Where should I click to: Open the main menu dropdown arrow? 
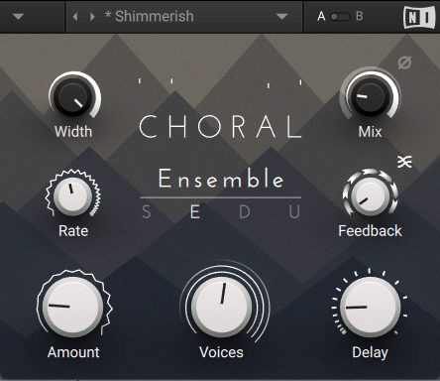(18, 16)
